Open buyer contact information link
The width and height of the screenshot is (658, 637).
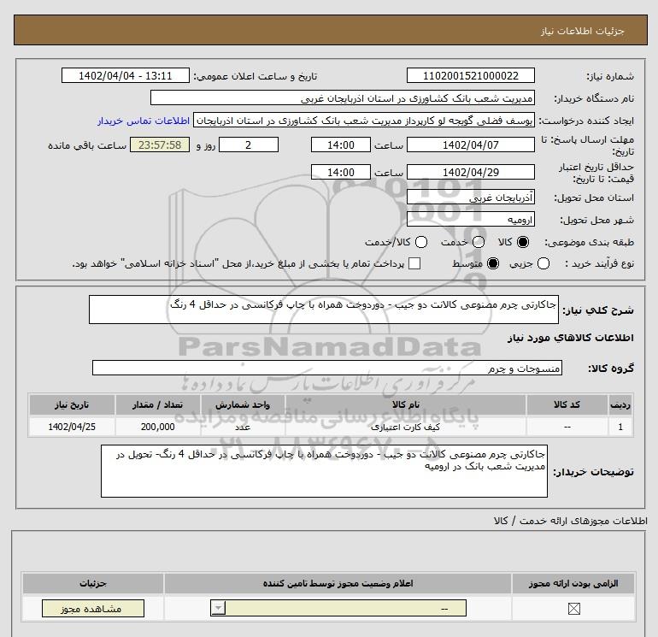(x=144, y=121)
